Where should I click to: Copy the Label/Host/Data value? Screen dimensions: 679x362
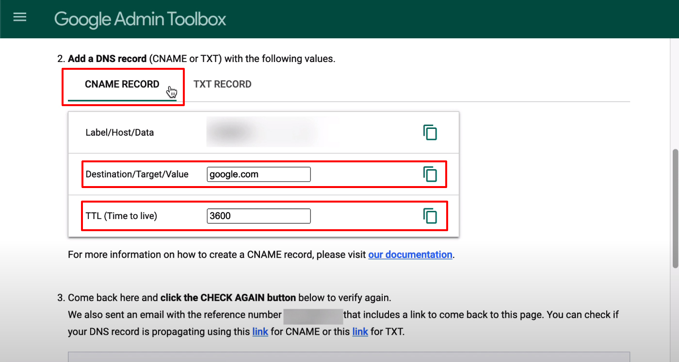[x=430, y=132]
